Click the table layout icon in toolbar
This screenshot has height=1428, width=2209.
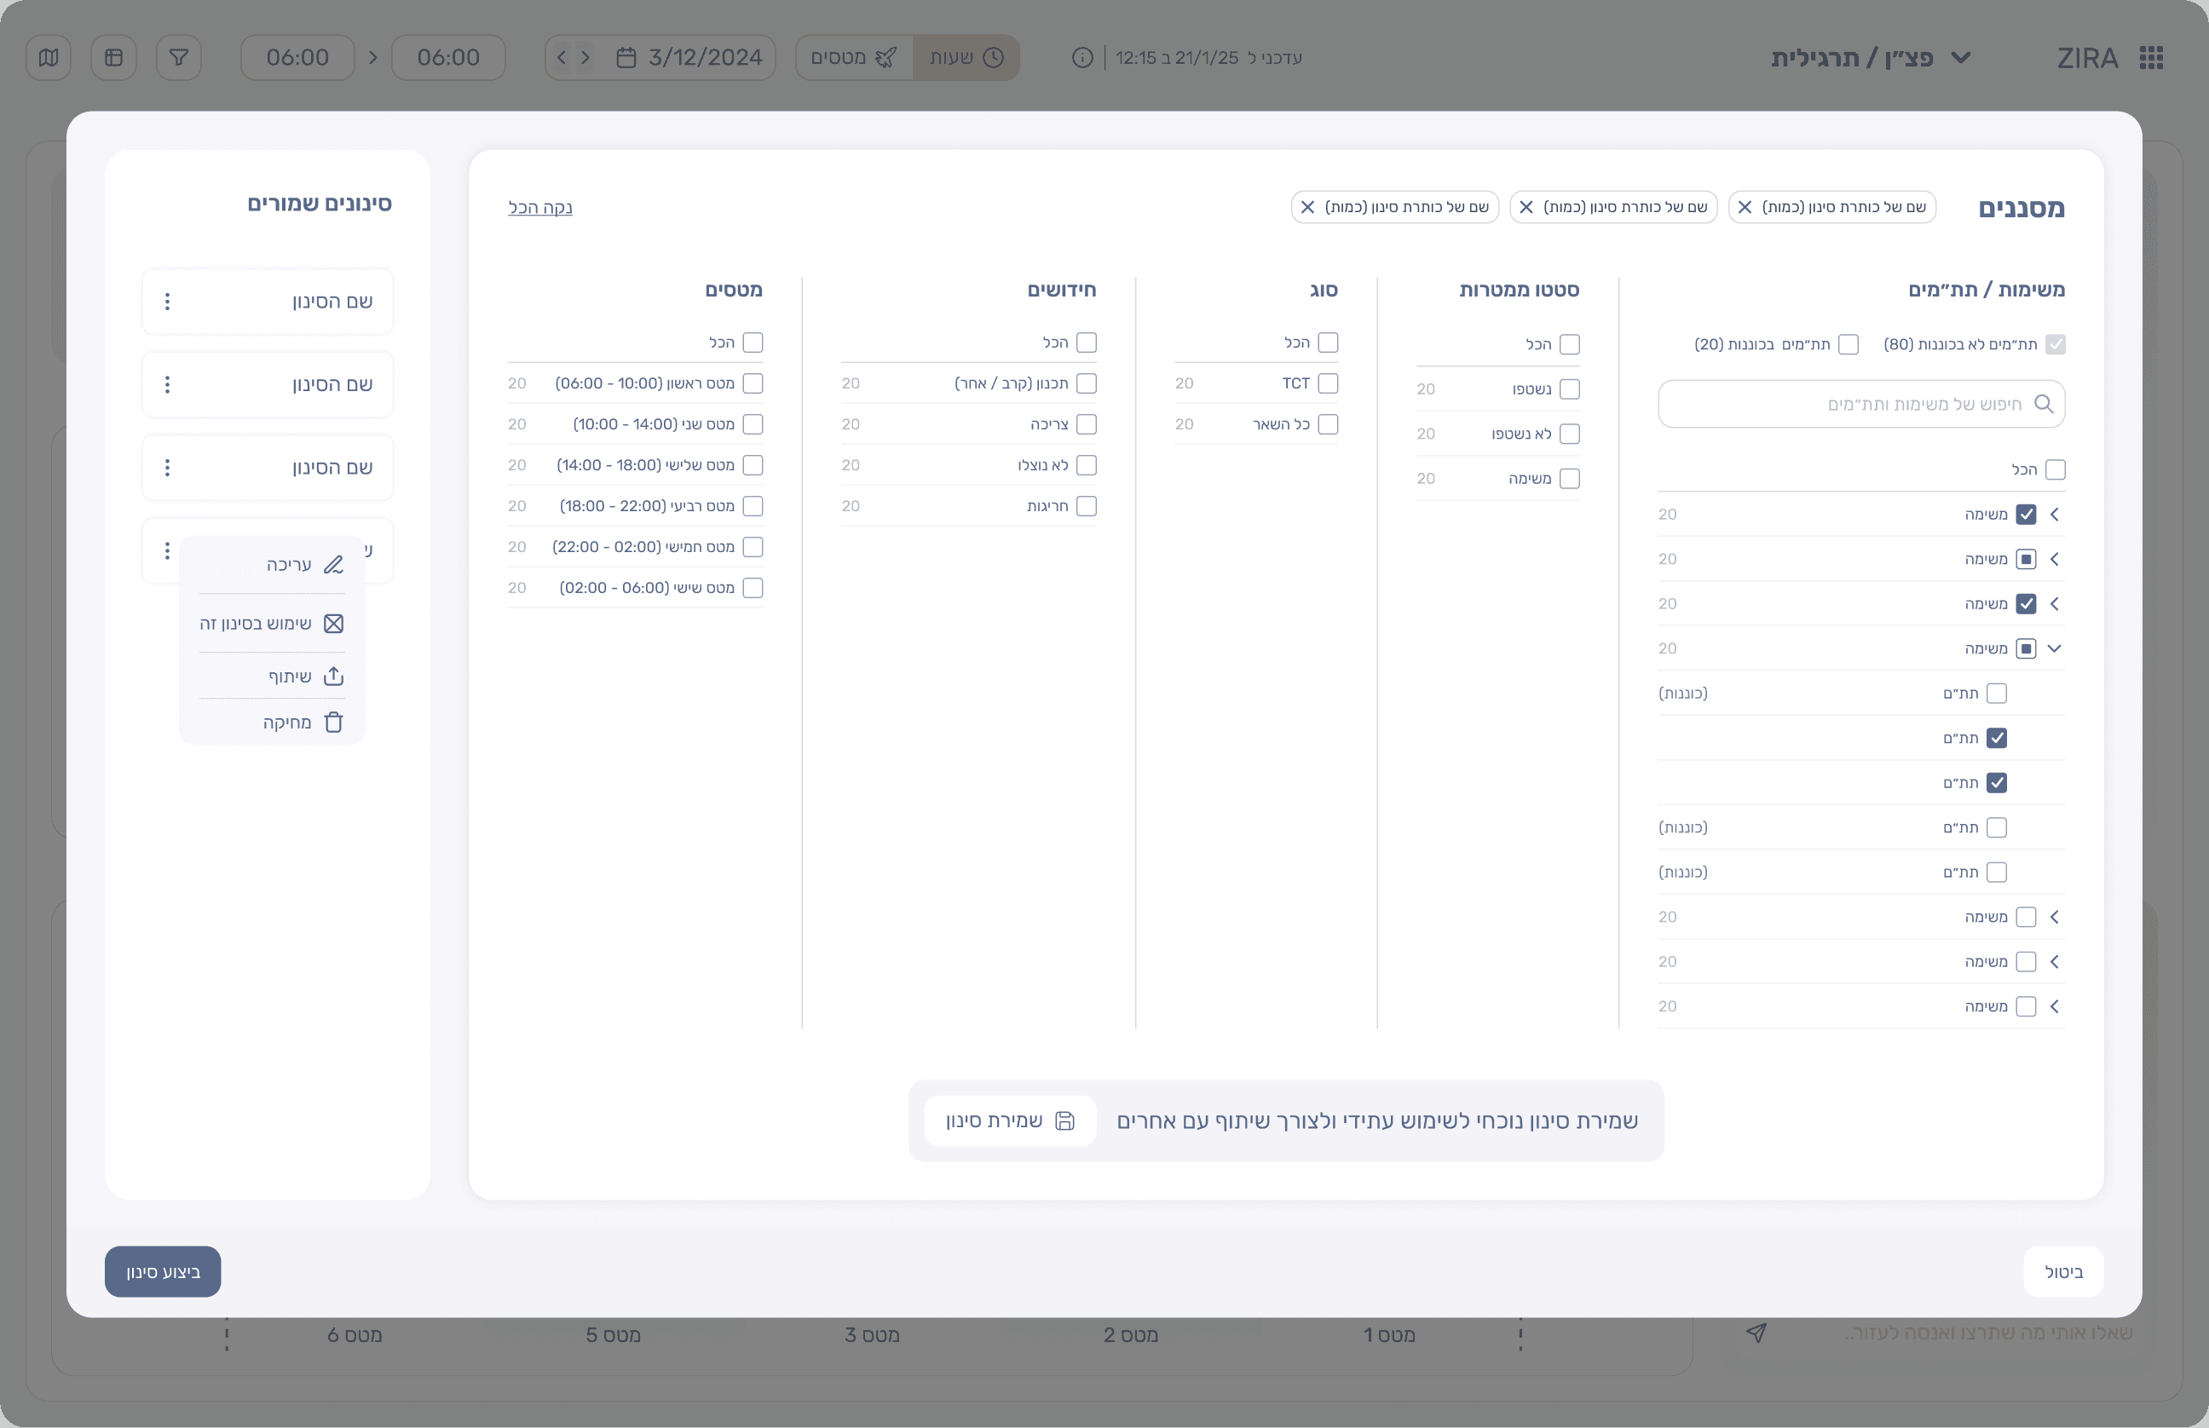(114, 57)
